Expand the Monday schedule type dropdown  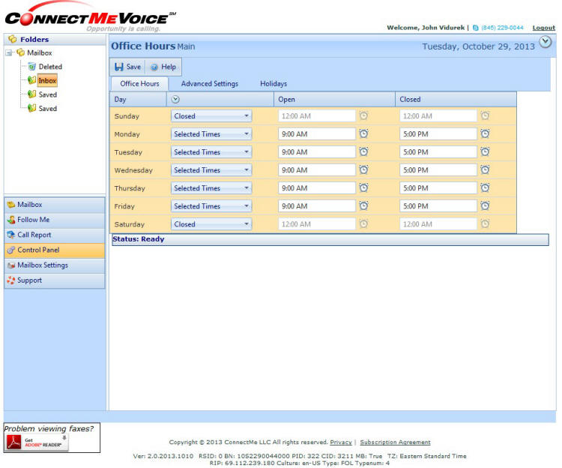click(x=211, y=133)
